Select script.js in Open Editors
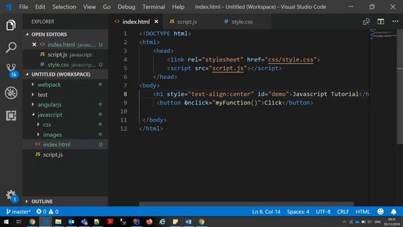The height and width of the screenshot is (227, 403). tap(65, 55)
